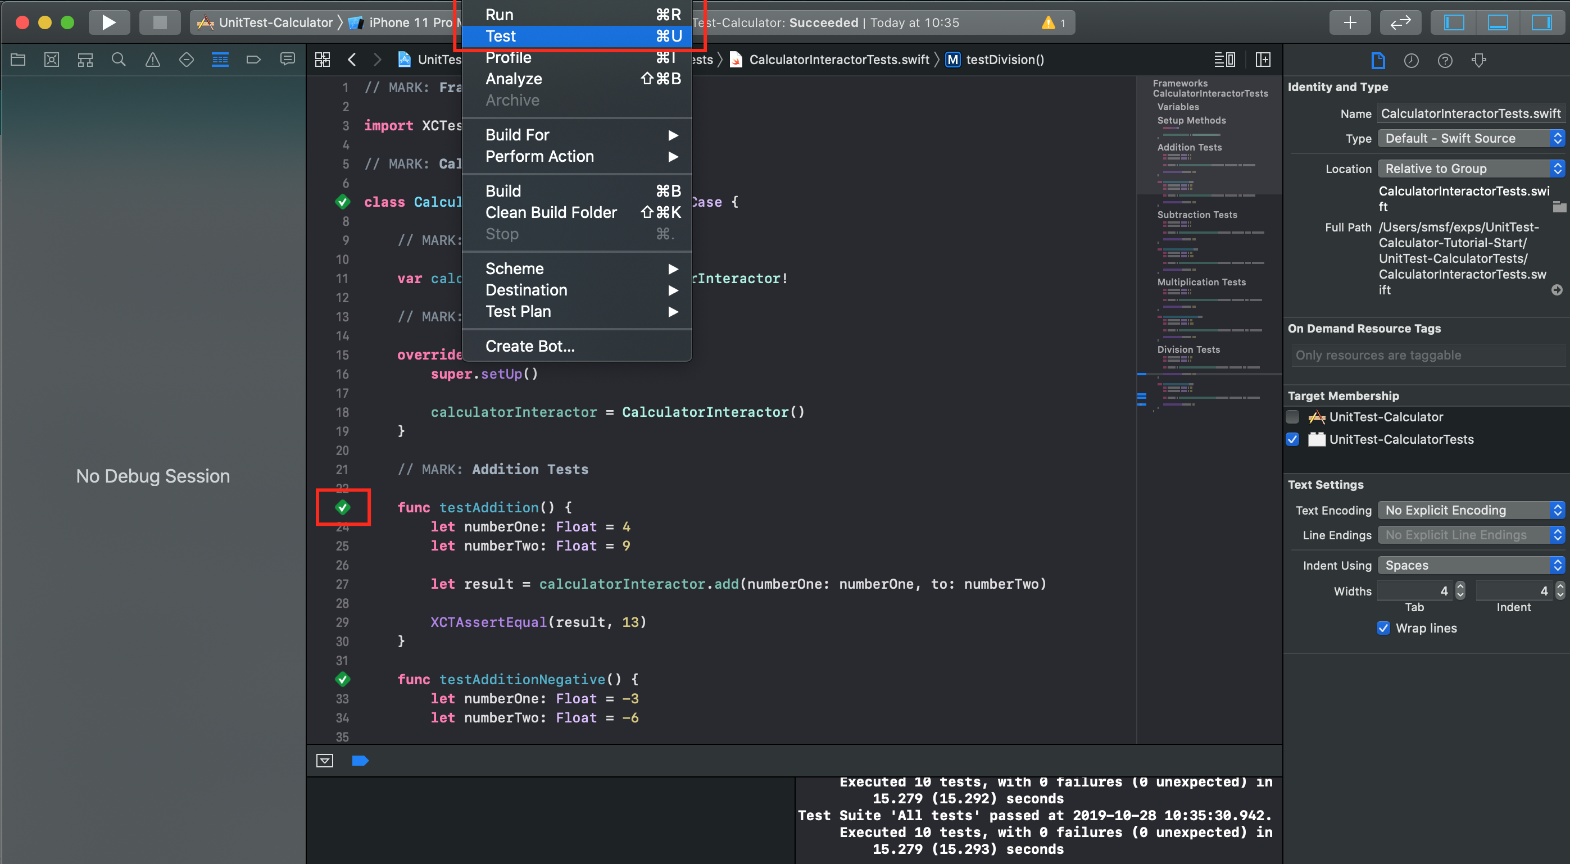Click the Name field CalculatorInteractorTests.swift
1570x864 pixels.
(1471, 113)
